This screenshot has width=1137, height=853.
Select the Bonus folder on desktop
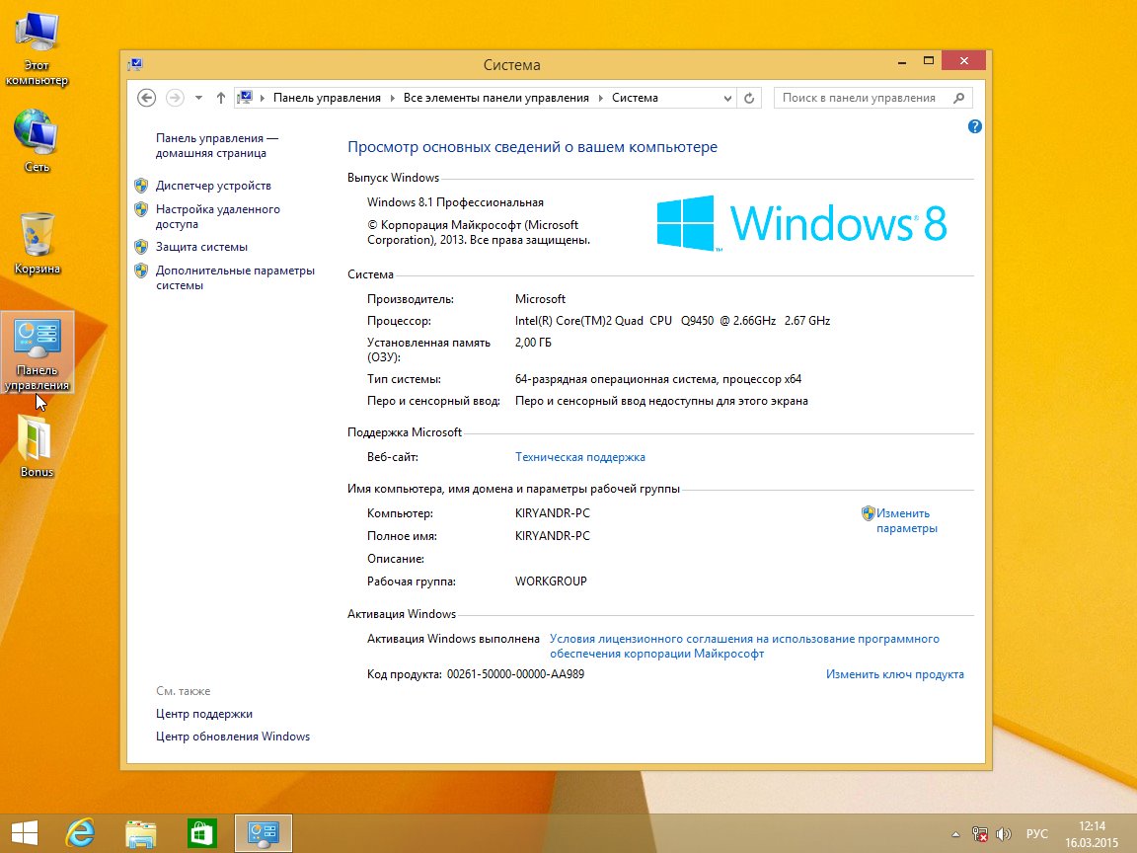click(x=37, y=442)
